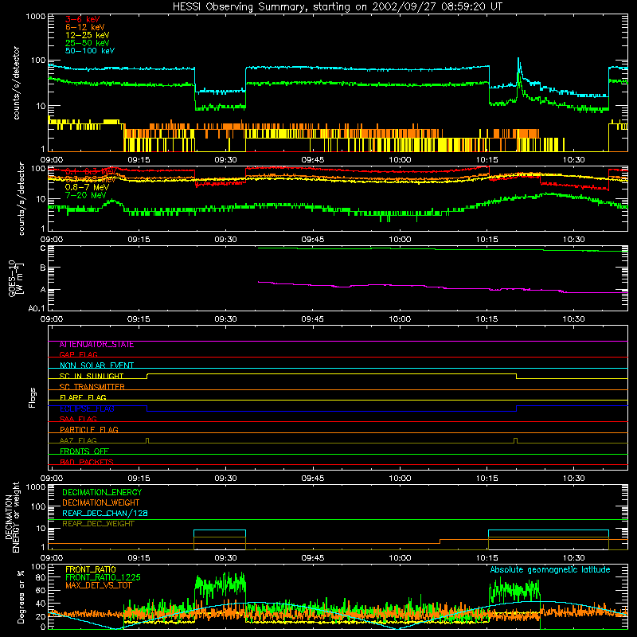The image size is (637, 637).
Task: Click the green FRONT_RATIO_1225 legend label
Action: 104,577
